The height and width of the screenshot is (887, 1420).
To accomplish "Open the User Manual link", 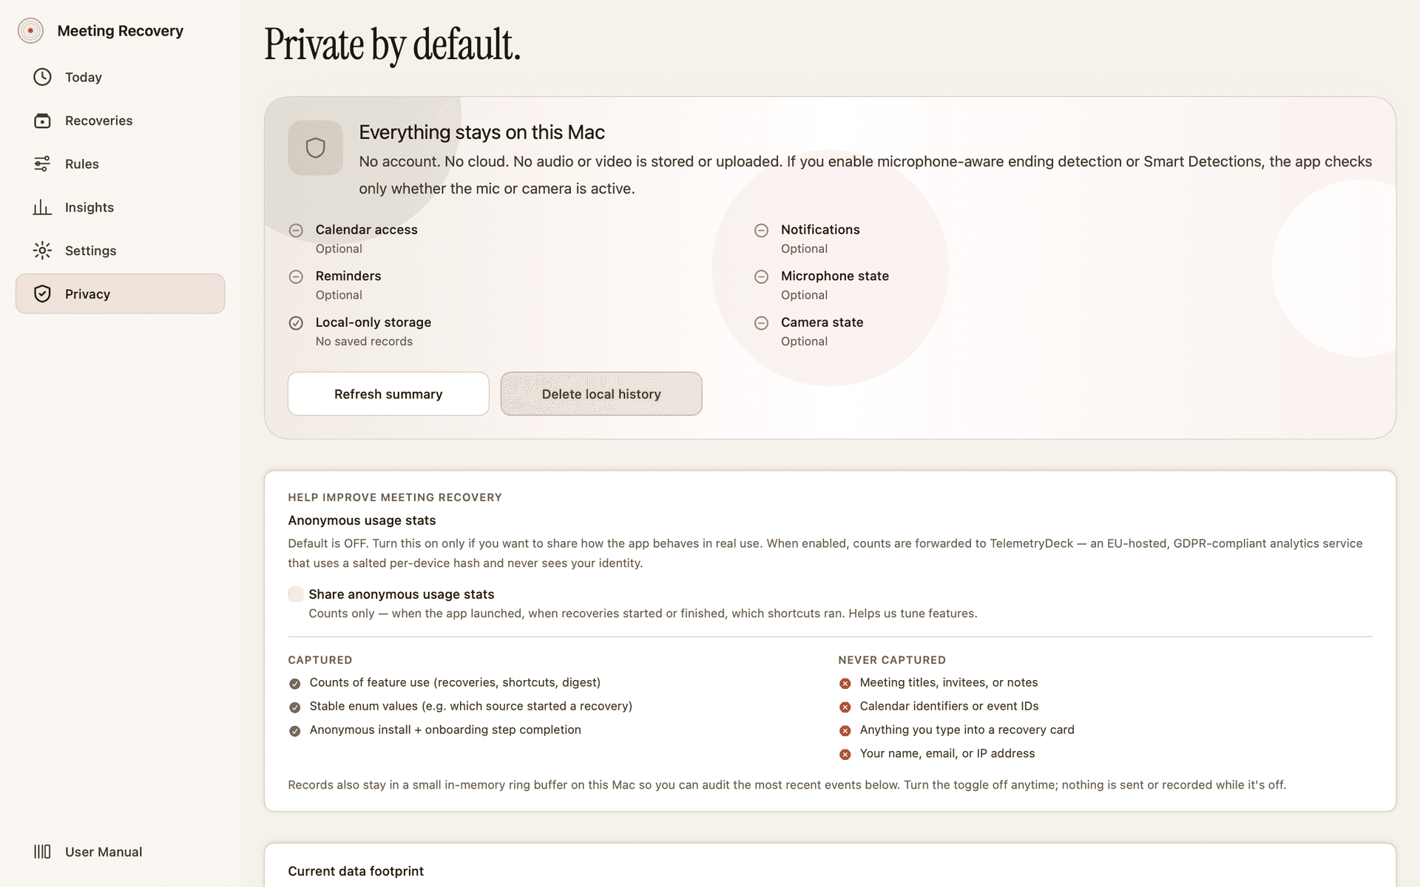I will pyautogui.click(x=104, y=852).
